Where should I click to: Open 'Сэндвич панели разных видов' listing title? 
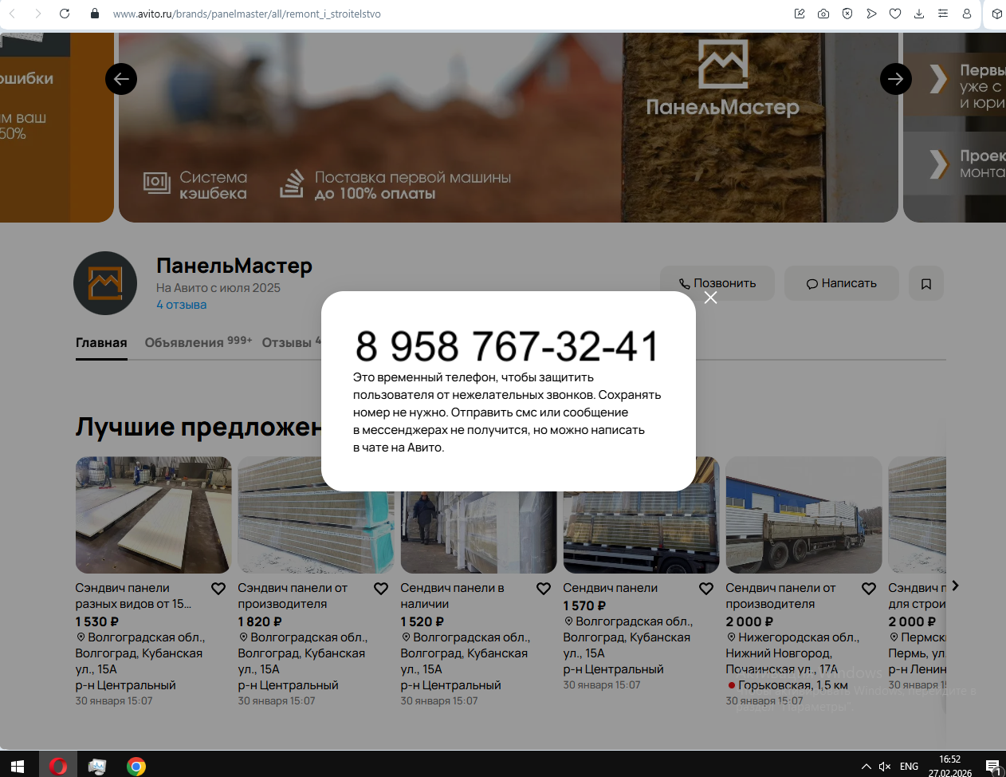133,596
